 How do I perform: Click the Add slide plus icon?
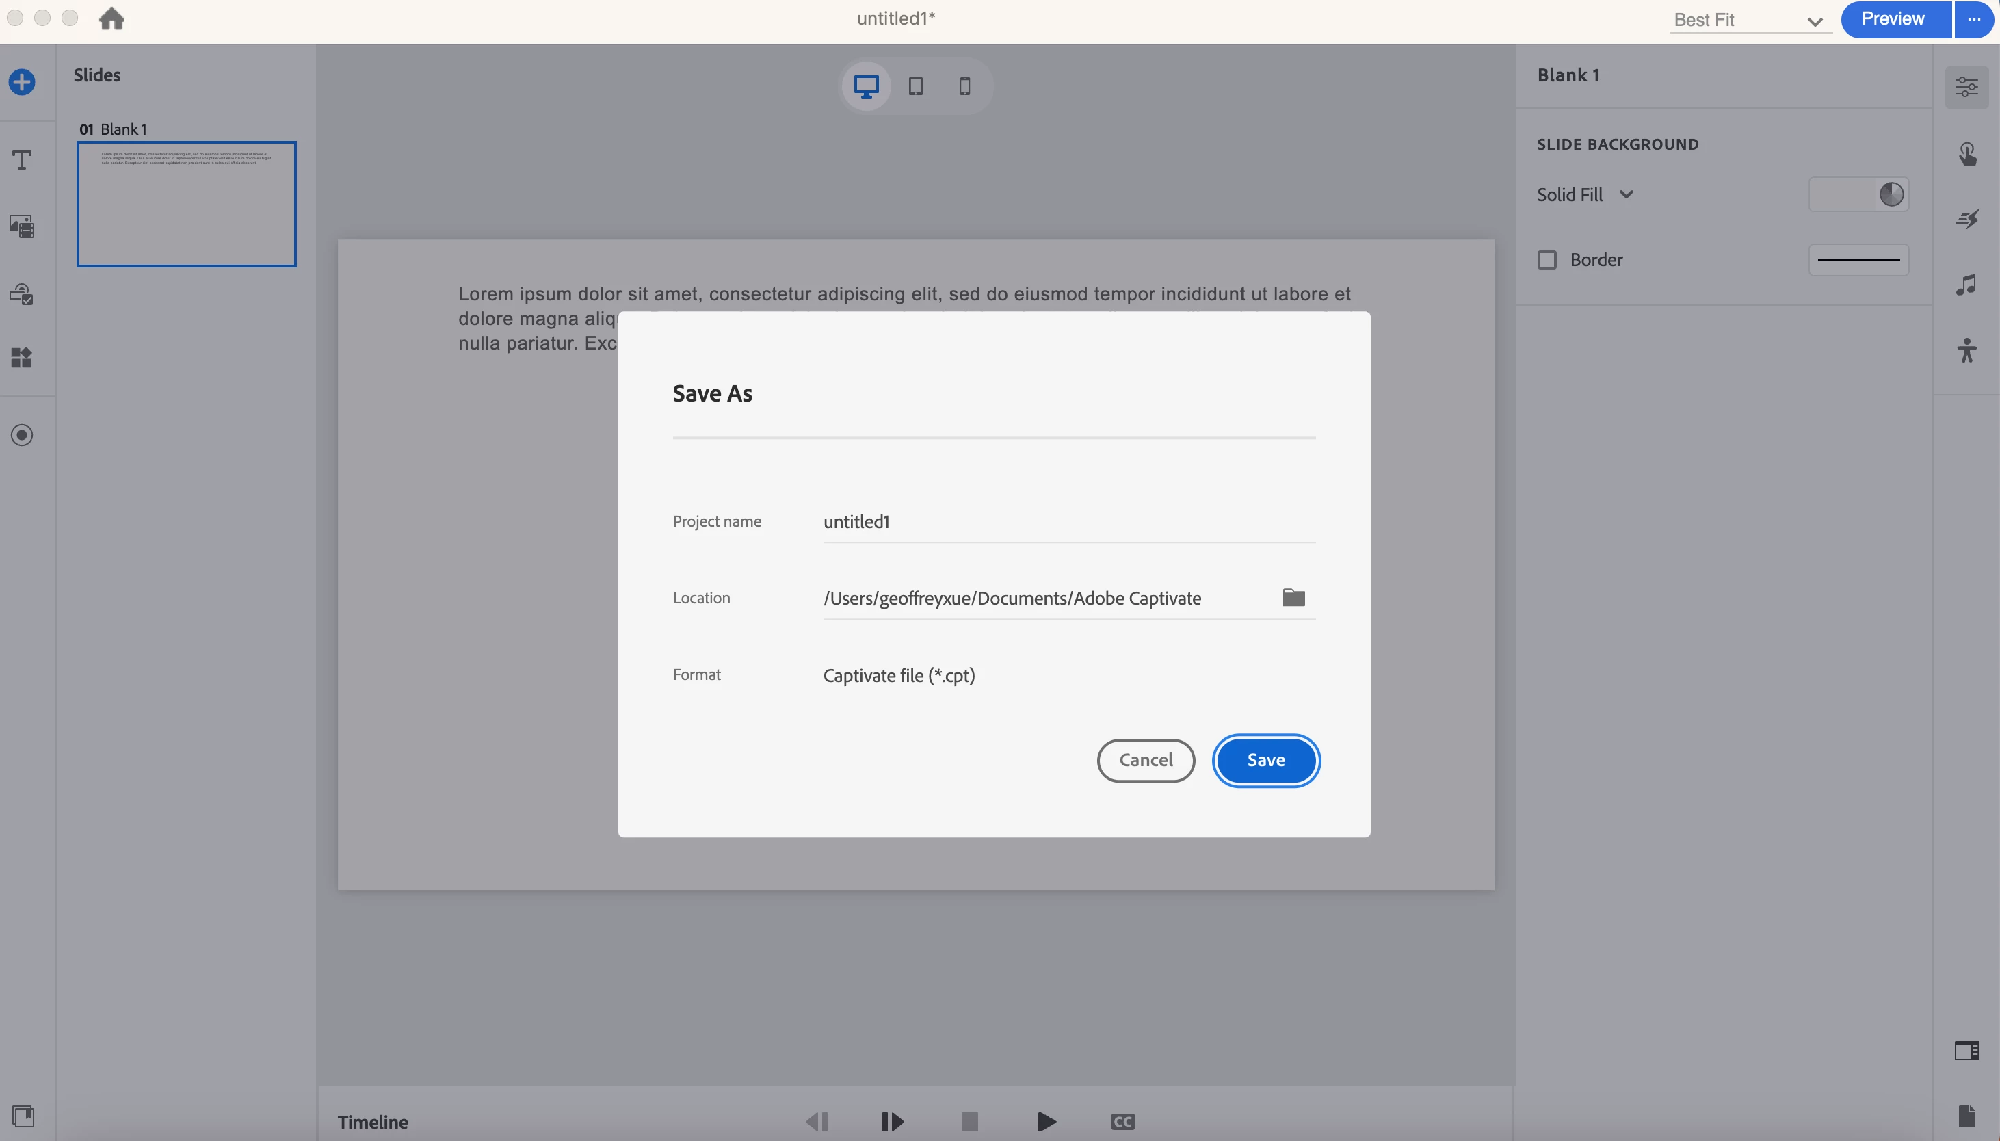pyautogui.click(x=22, y=82)
